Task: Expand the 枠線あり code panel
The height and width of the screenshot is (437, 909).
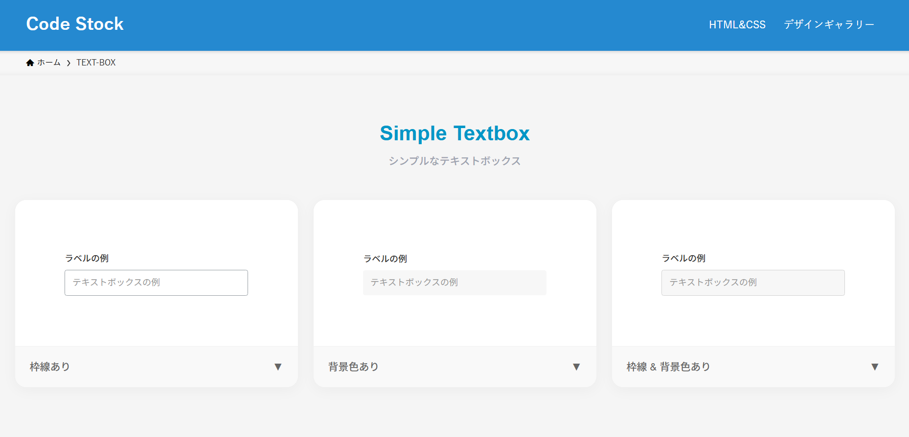Action: pyautogui.click(x=157, y=367)
